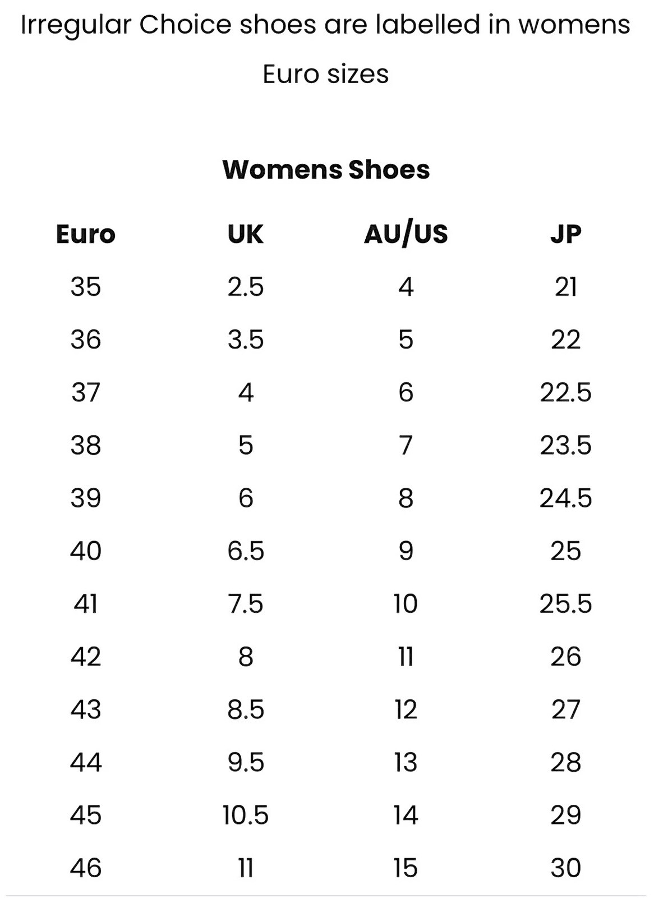This screenshot has width=654, height=898.
Task: Select UK size 6.5 value
Action: [245, 551]
